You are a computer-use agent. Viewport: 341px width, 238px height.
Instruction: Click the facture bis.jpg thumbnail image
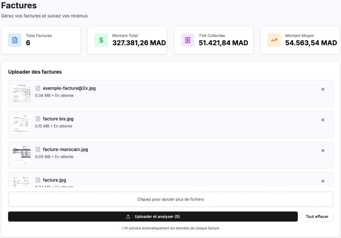click(22, 124)
